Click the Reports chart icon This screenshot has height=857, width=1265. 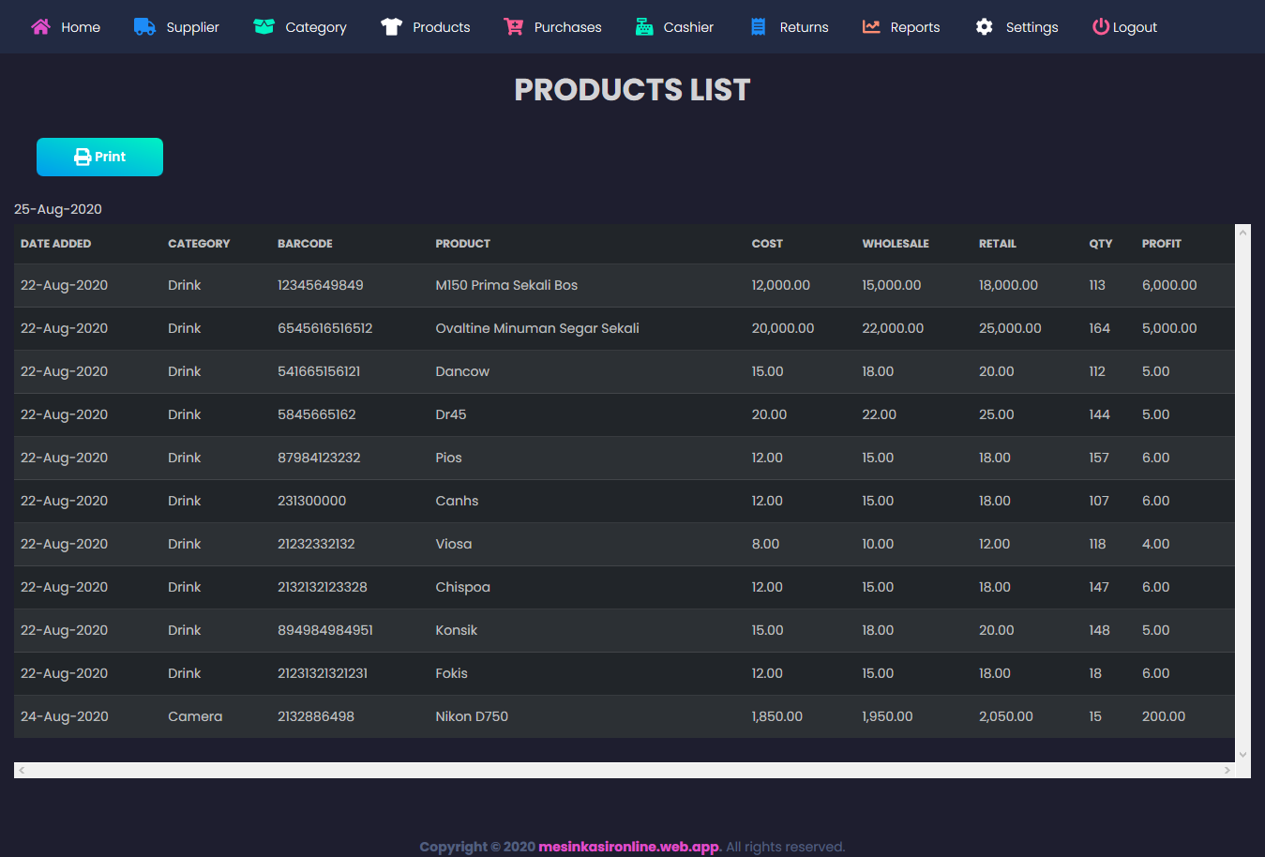pos(871,26)
